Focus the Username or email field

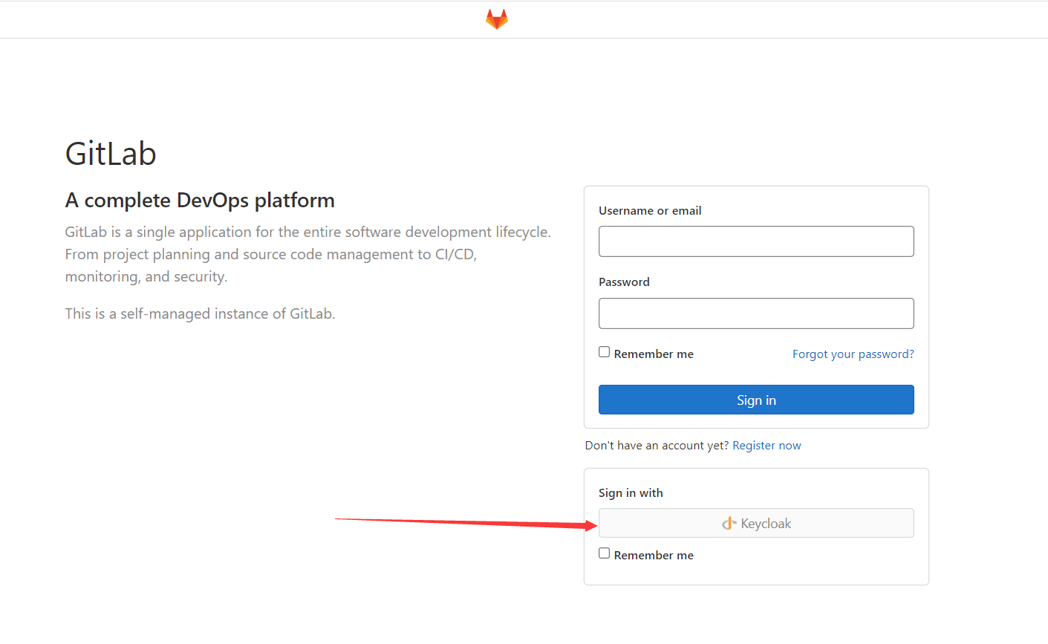tap(756, 241)
